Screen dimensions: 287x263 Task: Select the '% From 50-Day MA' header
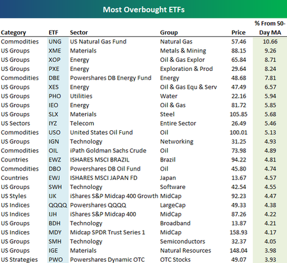click(270, 28)
